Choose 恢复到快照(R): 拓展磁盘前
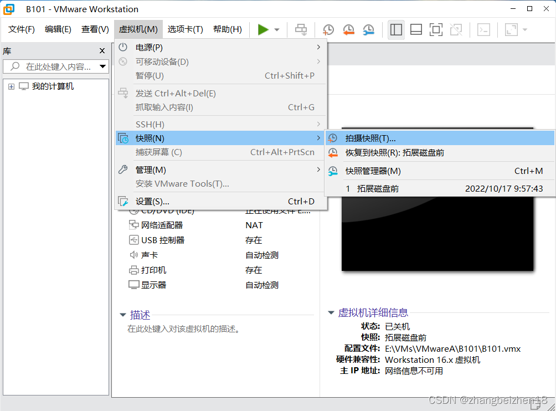Image resolution: width=556 pixels, height=411 pixels. click(x=440, y=153)
